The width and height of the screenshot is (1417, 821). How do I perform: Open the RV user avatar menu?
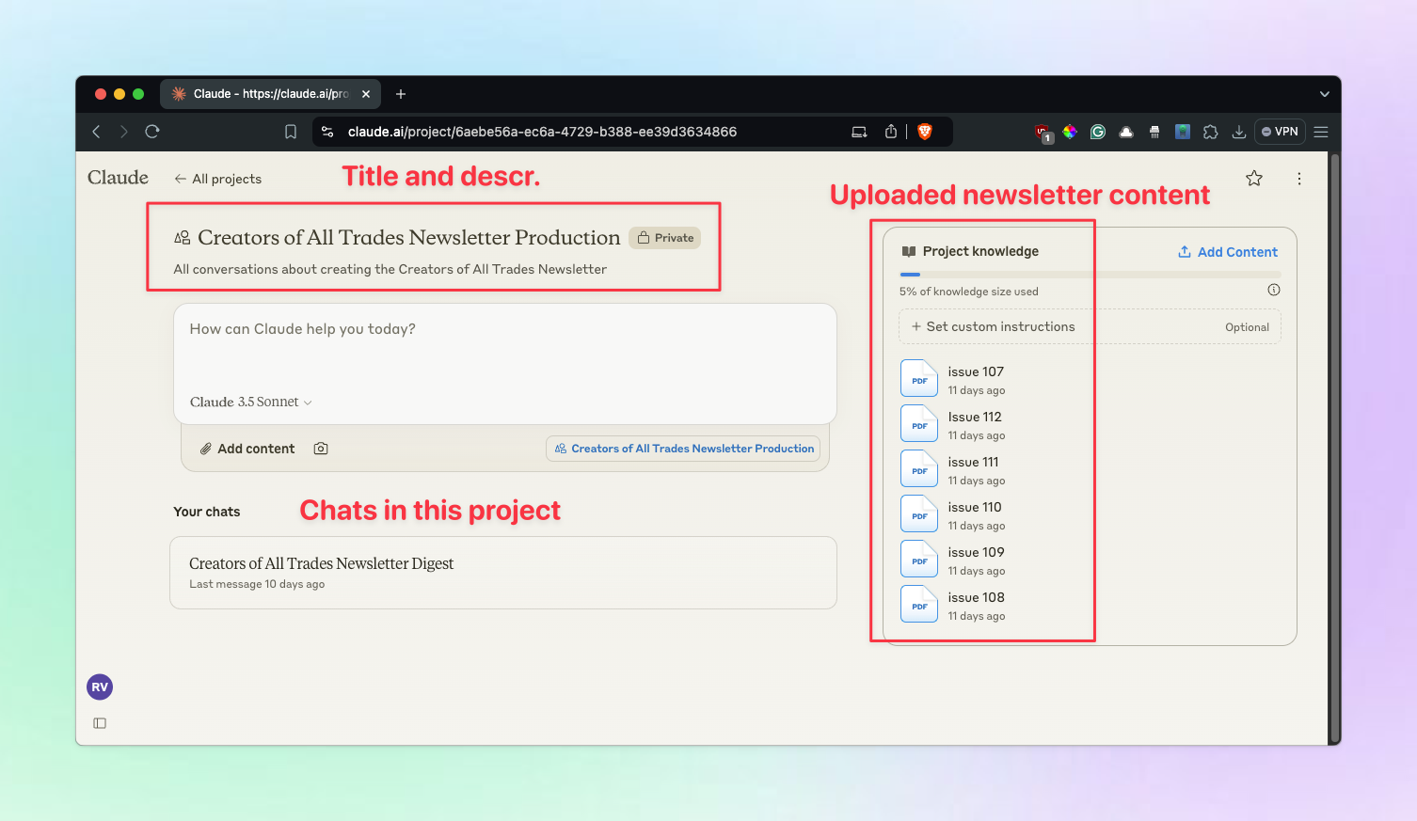[100, 687]
